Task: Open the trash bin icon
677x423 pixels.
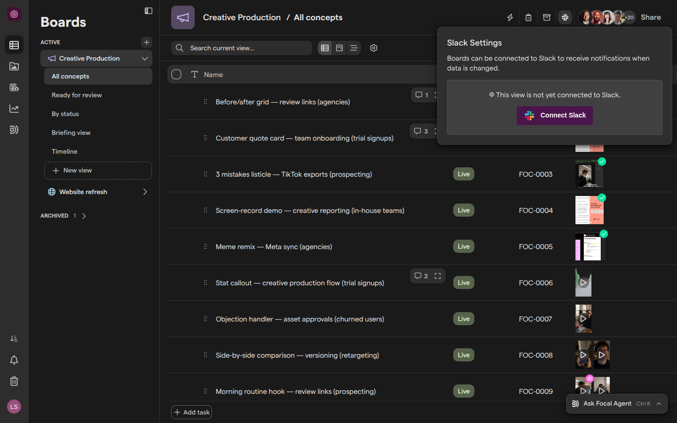Action: 14,381
